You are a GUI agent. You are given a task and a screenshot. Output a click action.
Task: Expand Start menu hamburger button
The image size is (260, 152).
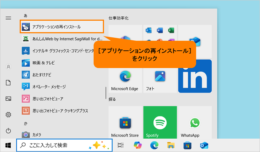point(8,18)
